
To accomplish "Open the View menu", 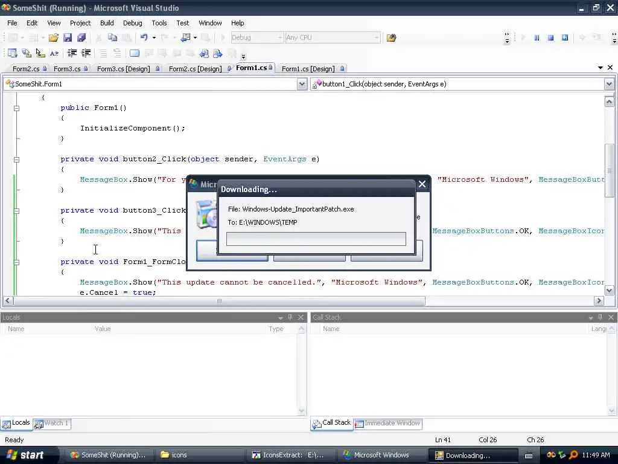I will (54, 23).
